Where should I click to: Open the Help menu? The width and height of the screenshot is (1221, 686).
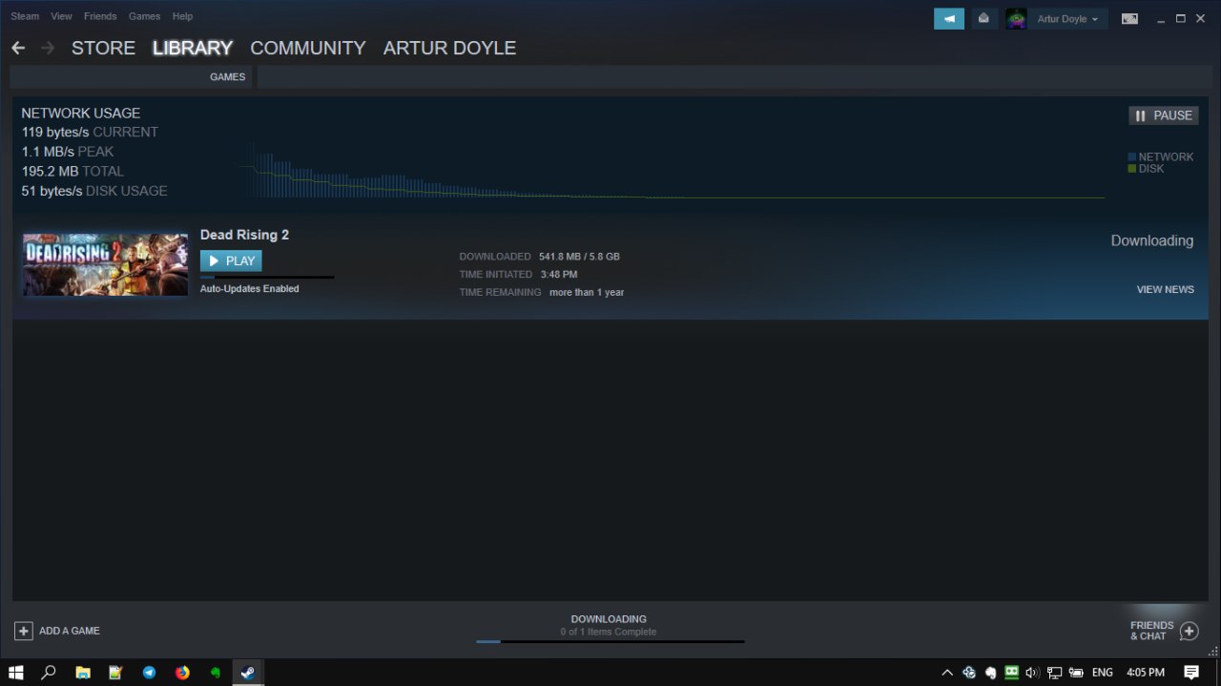click(182, 16)
